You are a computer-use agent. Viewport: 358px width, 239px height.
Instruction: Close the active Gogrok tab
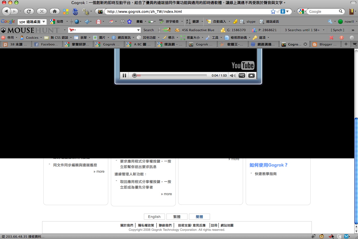click(305, 44)
